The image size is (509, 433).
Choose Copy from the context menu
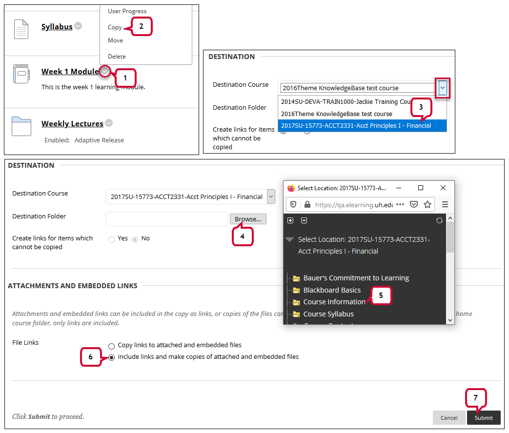pos(115,27)
